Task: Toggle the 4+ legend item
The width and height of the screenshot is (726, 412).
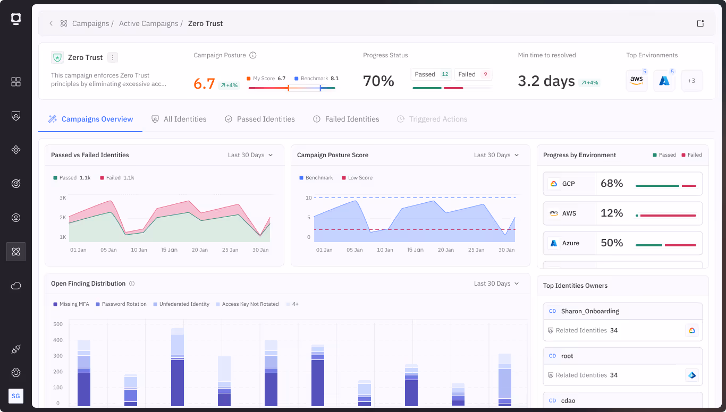Action: click(x=292, y=304)
